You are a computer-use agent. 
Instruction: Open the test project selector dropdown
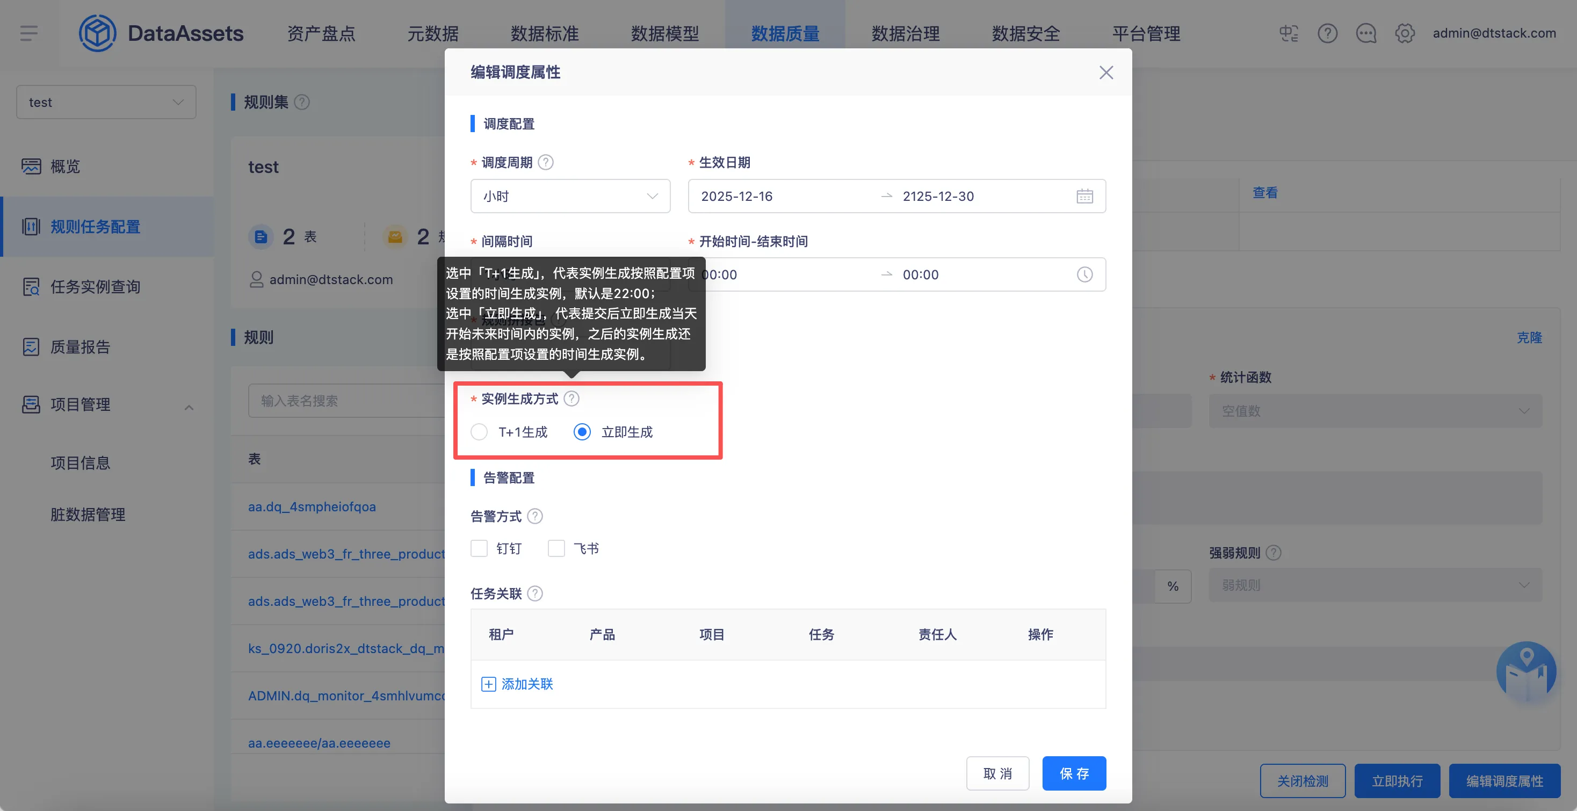click(106, 102)
